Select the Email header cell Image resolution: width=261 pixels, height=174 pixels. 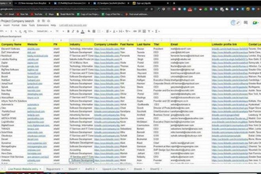click(x=191, y=44)
